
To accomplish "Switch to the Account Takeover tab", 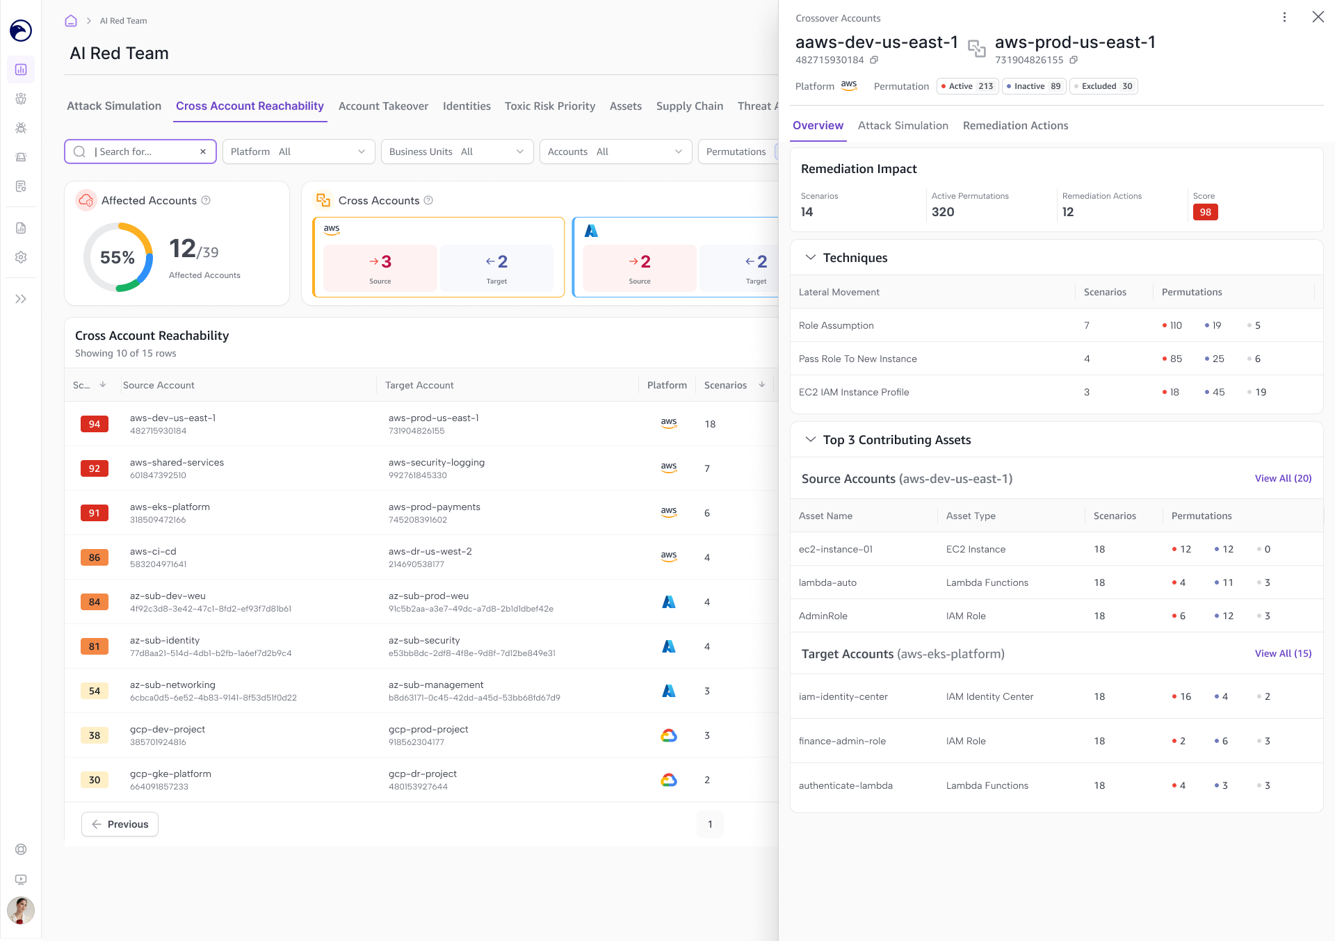I will pyautogui.click(x=383, y=106).
